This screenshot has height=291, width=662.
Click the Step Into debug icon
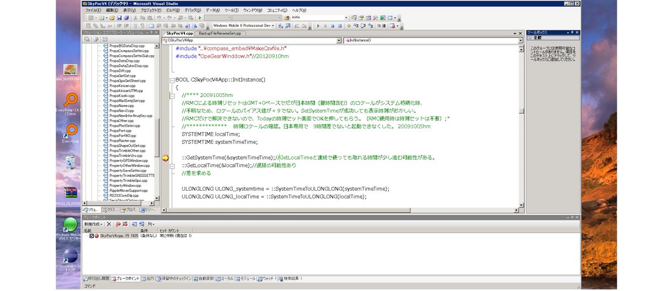355,25
